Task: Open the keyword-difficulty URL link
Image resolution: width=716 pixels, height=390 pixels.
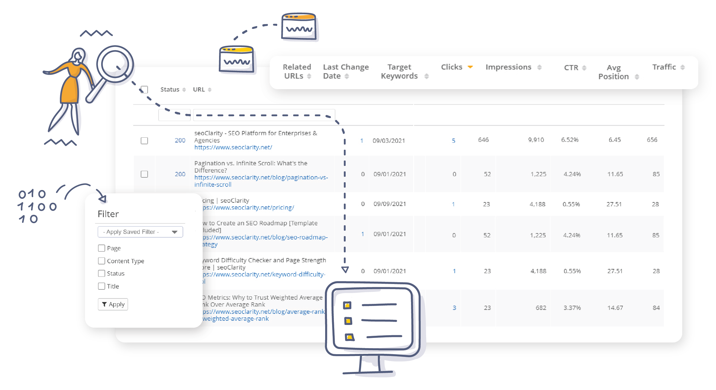Action: click(263, 278)
